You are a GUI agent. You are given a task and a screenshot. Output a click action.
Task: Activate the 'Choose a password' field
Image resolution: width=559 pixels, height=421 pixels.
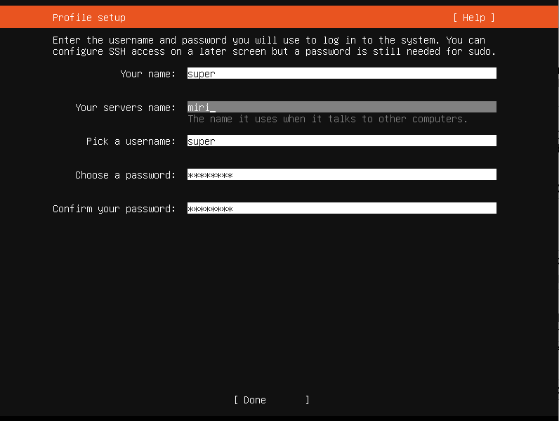pyautogui.click(x=341, y=175)
